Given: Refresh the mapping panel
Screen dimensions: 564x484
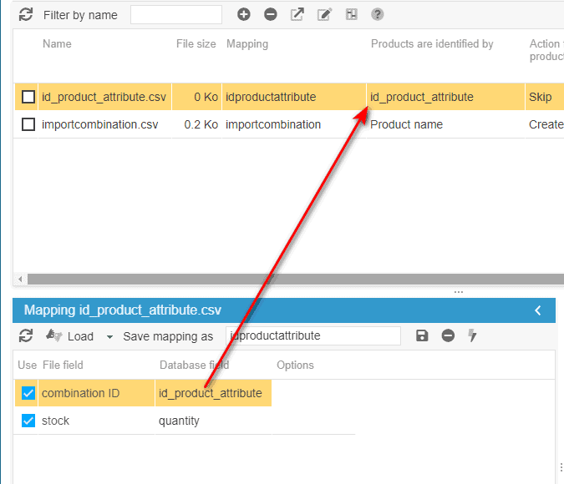Looking at the screenshot, I should (26, 335).
